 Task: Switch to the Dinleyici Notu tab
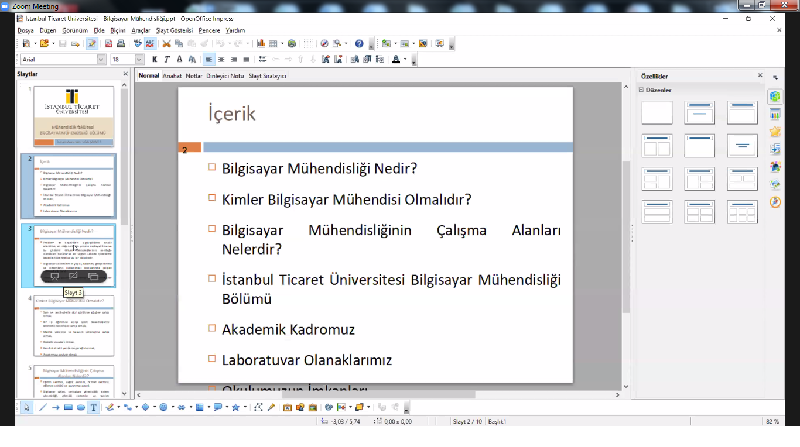point(225,76)
